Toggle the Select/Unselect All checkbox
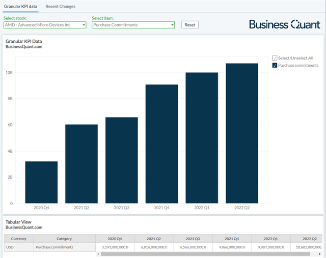The width and height of the screenshot is (326, 258). click(275, 58)
